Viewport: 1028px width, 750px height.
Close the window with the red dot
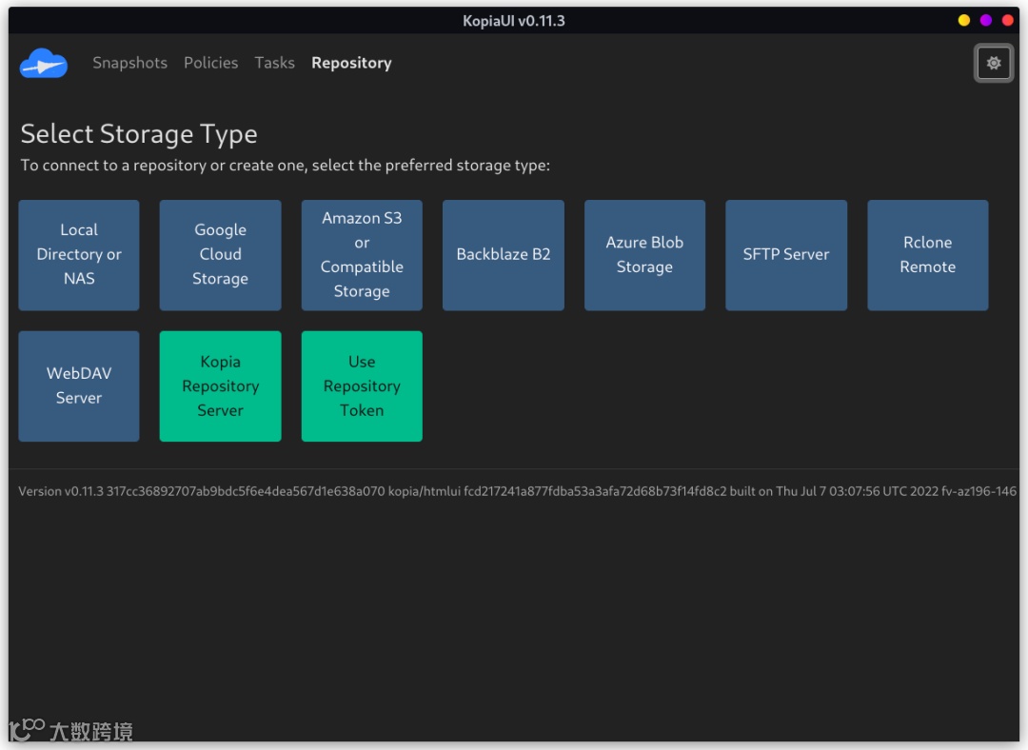(1008, 20)
